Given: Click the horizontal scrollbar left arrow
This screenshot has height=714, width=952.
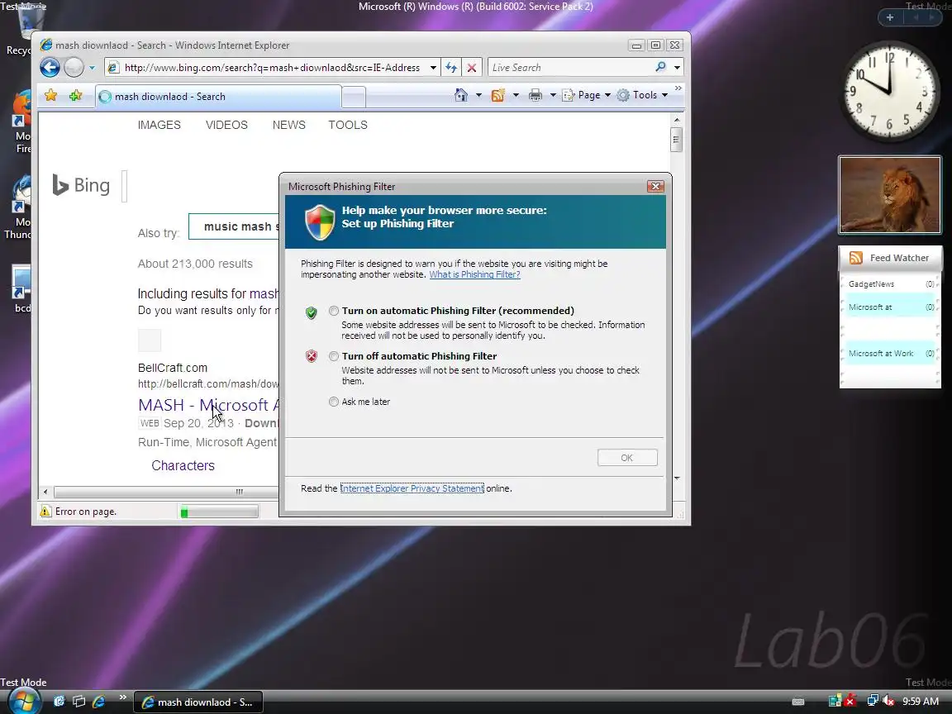Looking at the screenshot, I should [x=45, y=492].
